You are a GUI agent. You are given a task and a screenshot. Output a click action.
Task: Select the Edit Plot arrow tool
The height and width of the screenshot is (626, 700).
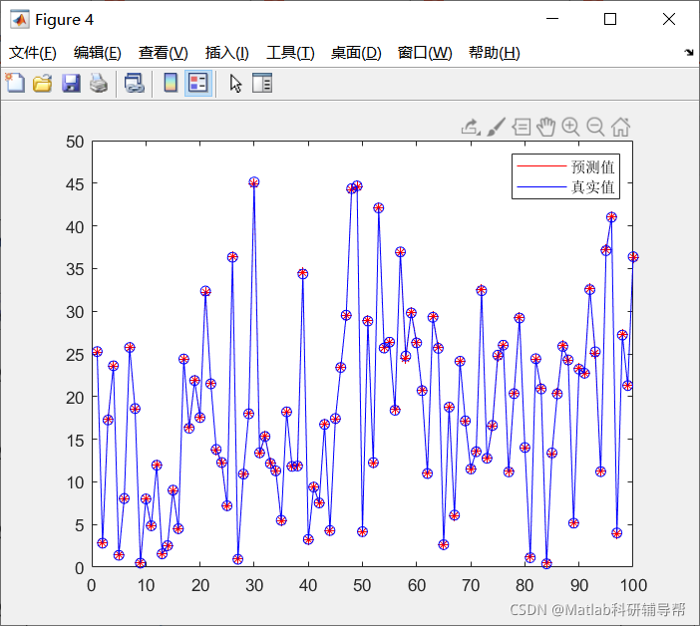click(235, 84)
